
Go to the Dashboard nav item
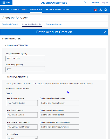pyautogui.click(x=5, y=9)
